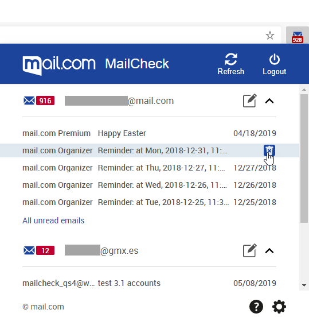309x325 pixels.
Task: Click the 04/18/2019 date entry
Action: pos(255,133)
